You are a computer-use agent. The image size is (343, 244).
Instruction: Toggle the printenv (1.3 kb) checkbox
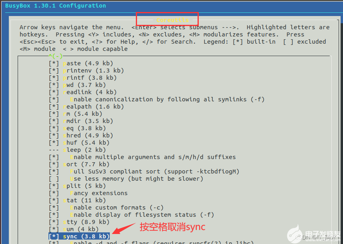coord(54,71)
